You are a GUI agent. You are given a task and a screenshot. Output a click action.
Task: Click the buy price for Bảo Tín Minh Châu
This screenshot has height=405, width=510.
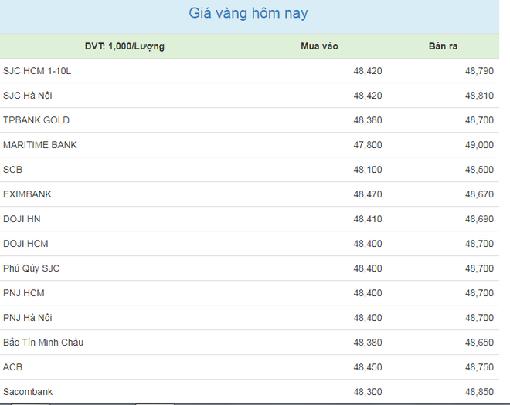tap(368, 343)
